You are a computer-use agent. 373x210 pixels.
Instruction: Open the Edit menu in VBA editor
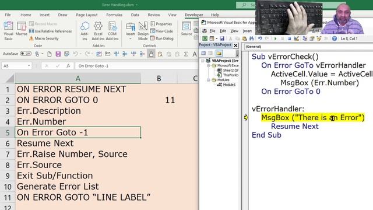click(223, 31)
